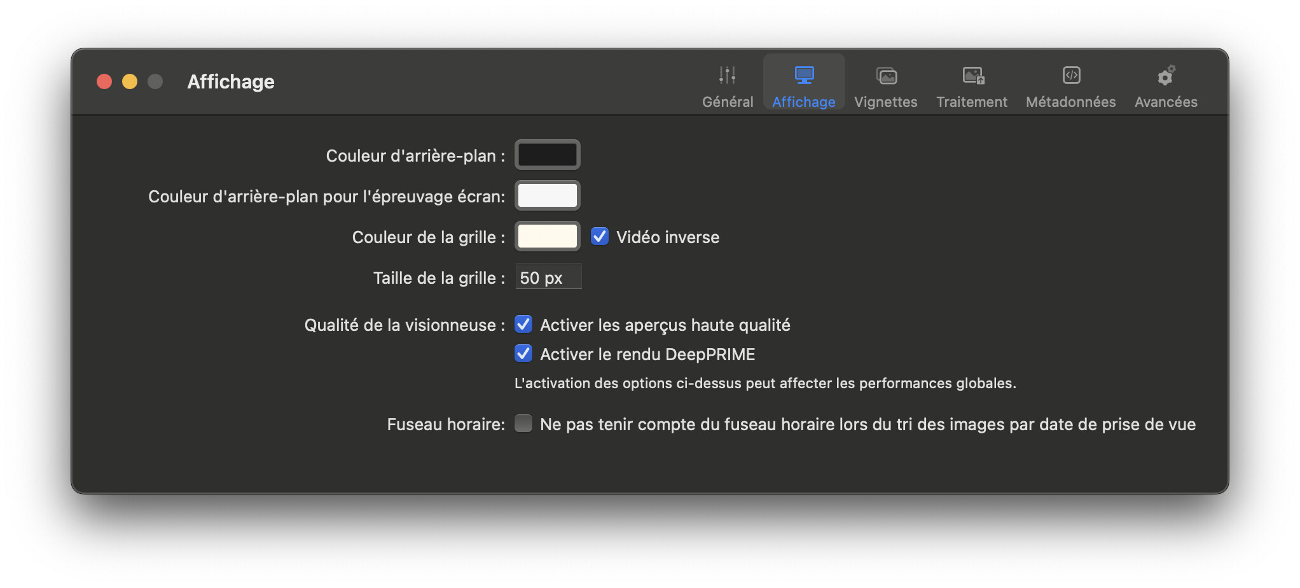Disable the Vidéo inverse checkbox
This screenshot has height=588, width=1300.
(599, 237)
